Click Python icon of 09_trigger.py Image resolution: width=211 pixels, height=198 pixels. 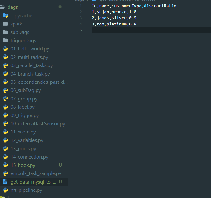coord(5,116)
